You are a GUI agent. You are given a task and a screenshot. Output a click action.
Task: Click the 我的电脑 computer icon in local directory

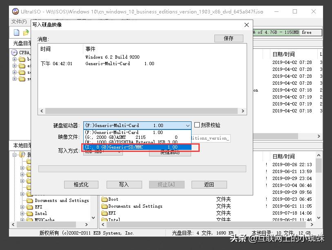click(x=22, y=154)
